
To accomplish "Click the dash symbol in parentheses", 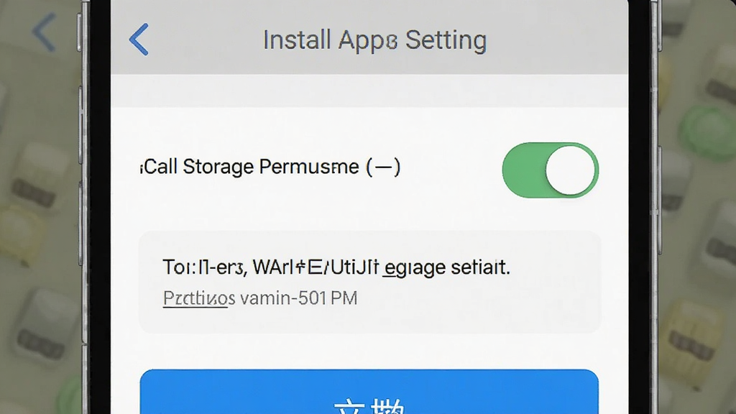I will click(x=383, y=167).
